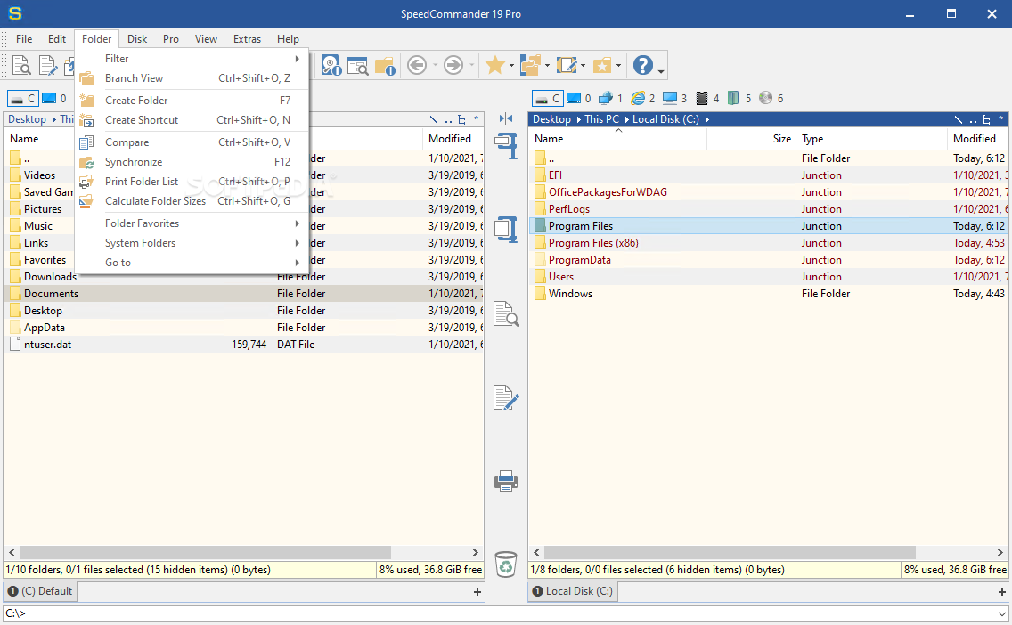The height and width of the screenshot is (625, 1012).
Task: Click the help question mark icon
Action: tap(643, 65)
